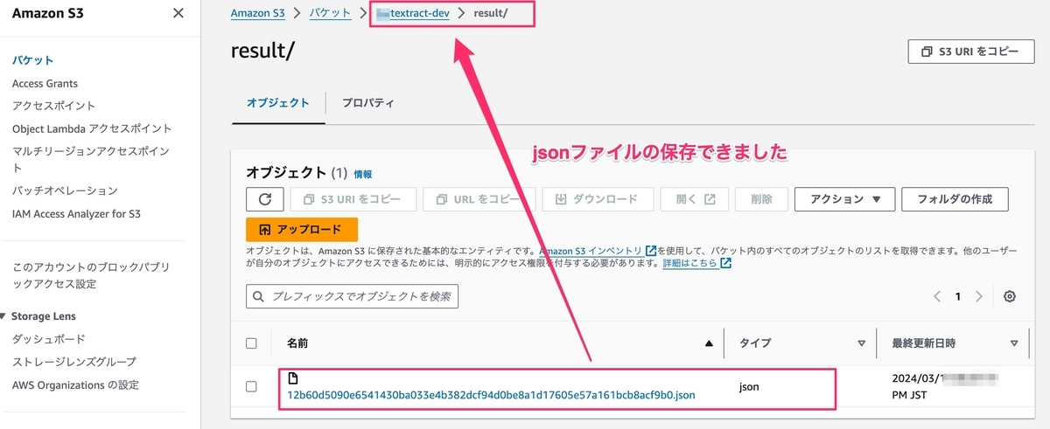Switch to the オブジェクト tab
The width and height of the screenshot is (1050, 429).
(x=277, y=103)
